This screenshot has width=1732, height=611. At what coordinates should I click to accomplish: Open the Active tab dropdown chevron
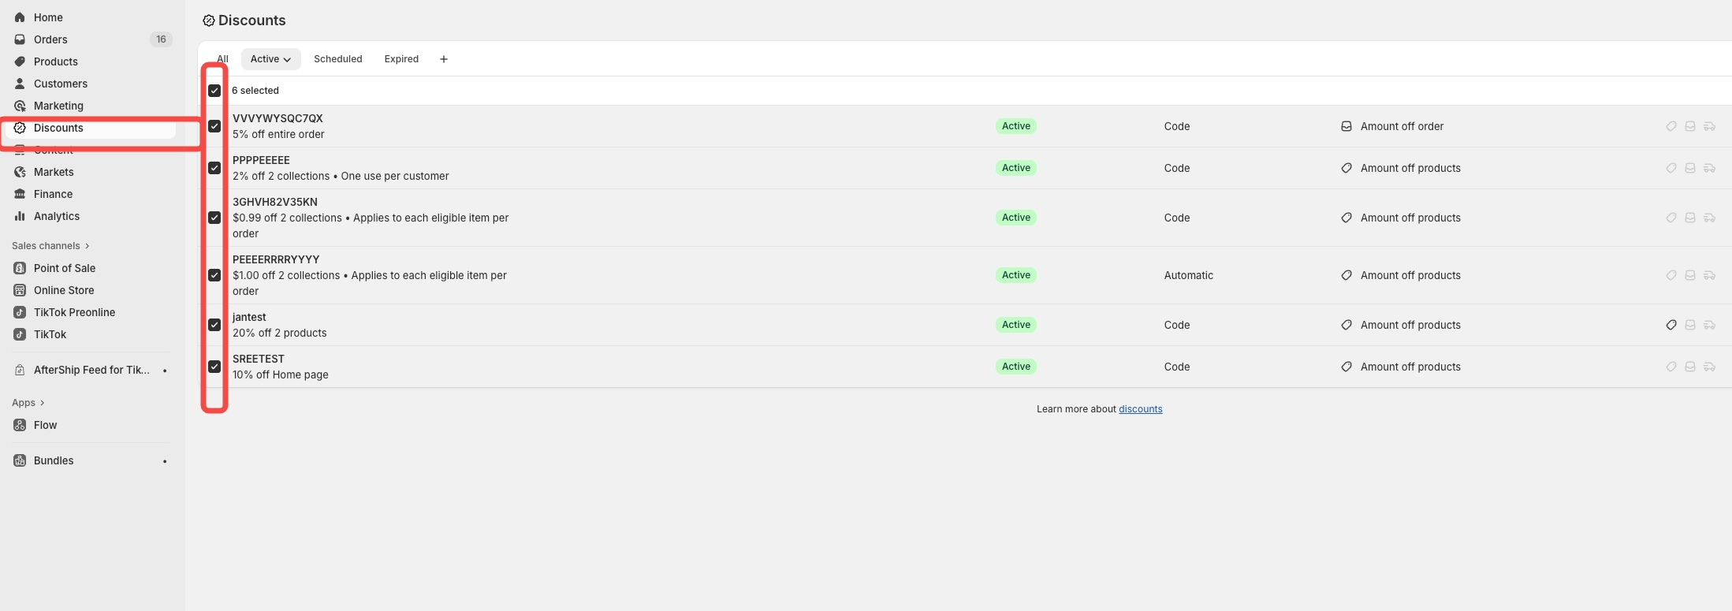pyautogui.click(x=288, y=60)
